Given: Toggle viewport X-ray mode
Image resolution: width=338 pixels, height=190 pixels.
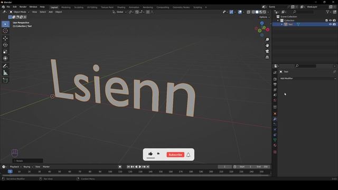Looking at the screenshot, I should tap(249, 12).
